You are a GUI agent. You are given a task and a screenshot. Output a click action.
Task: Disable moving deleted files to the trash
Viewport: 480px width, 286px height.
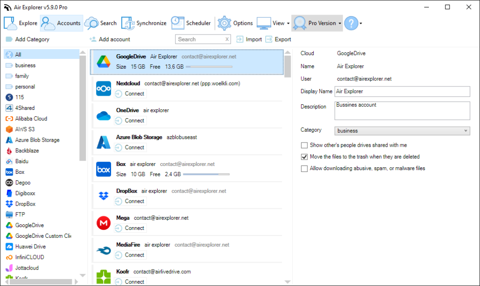[304, 157]
